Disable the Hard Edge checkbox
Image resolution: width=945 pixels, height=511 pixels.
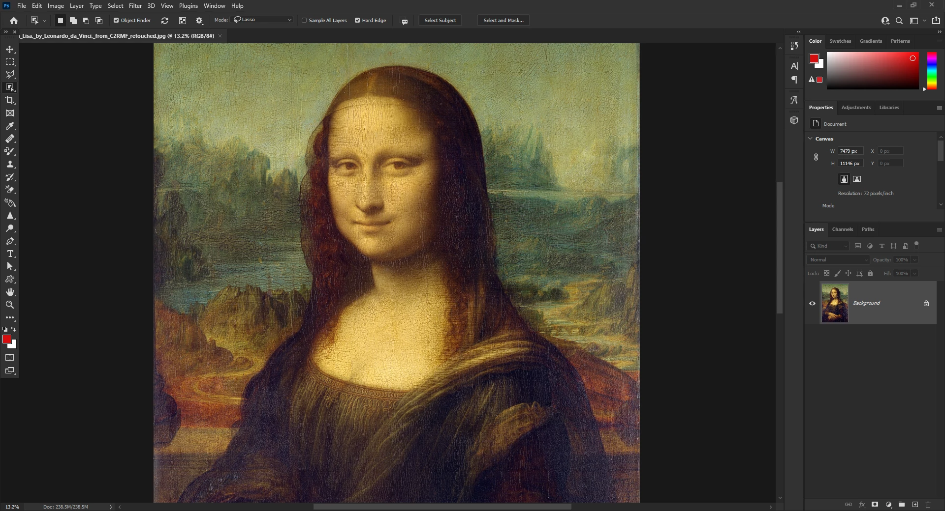[x=357, y=20]
